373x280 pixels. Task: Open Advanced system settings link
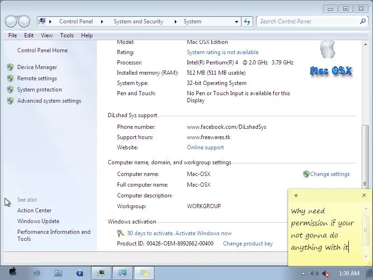click(x=49, y=101)
